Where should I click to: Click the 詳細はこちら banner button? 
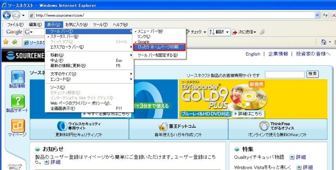pyautogui.click(x=248, y=114)
